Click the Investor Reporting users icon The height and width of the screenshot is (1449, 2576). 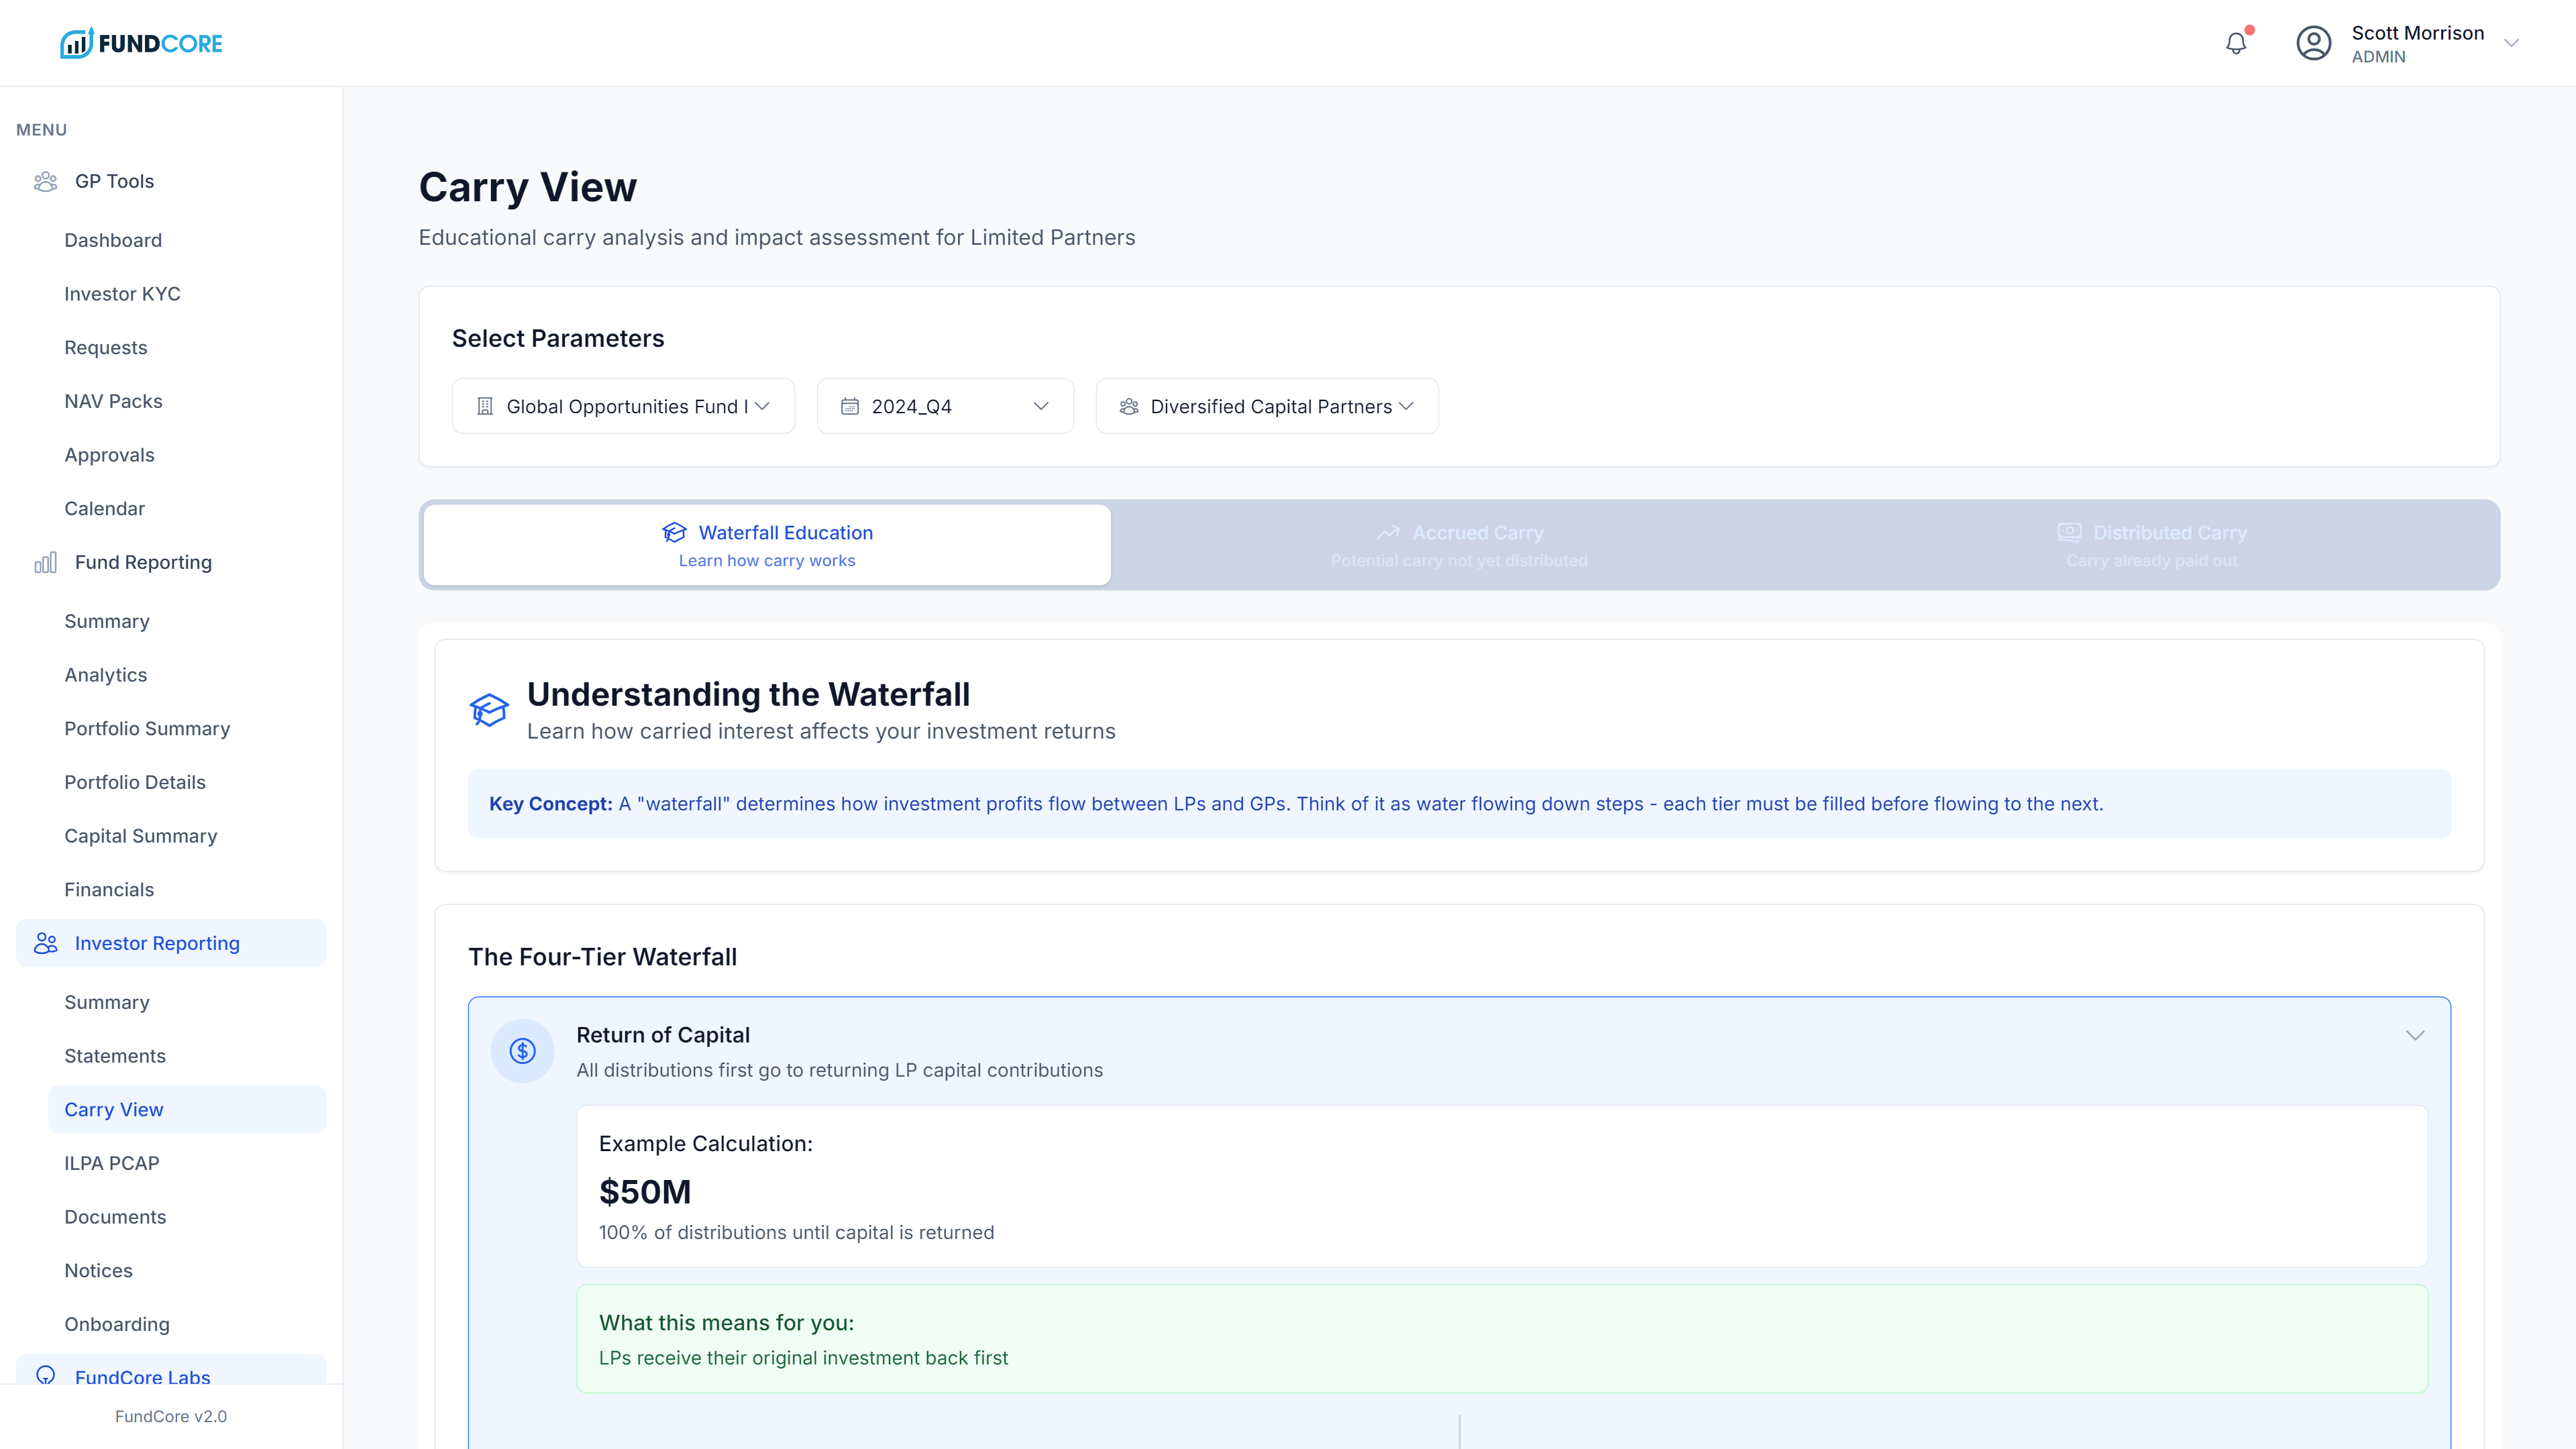(x=46, y=943)
